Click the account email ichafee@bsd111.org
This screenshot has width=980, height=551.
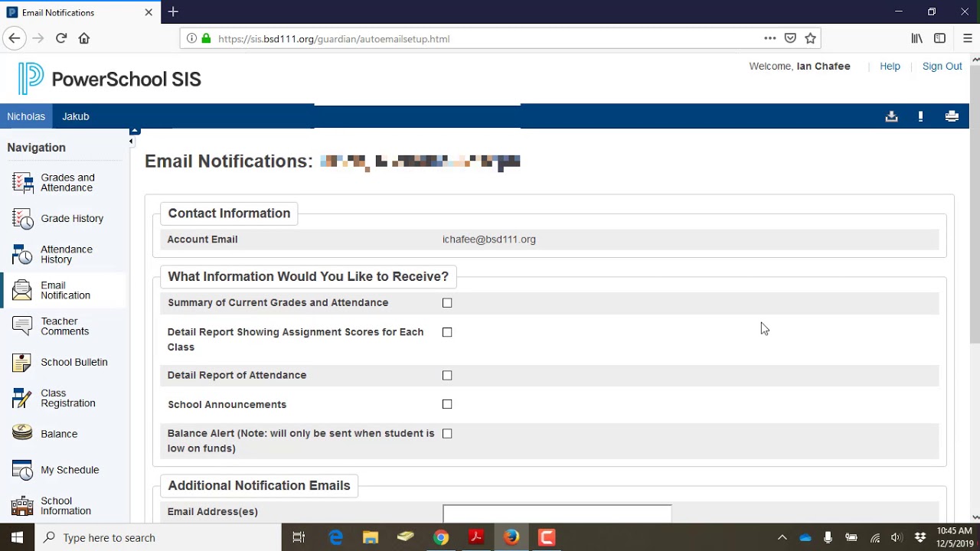click(x=489, y=240)
